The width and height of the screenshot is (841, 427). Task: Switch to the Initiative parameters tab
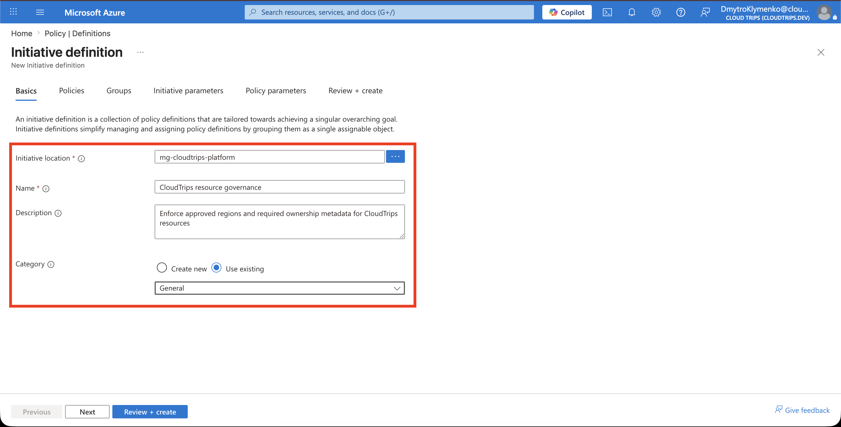[188, 90]
